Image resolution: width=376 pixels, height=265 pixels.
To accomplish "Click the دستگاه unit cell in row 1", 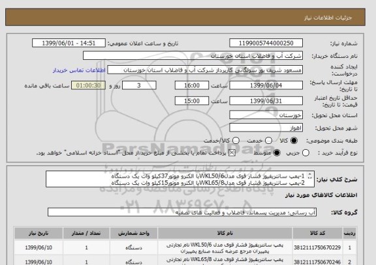I will [x=134, y=248].
